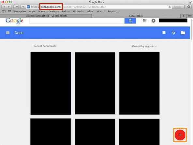Click the site favicon in address bar

(x=28, y=7)
